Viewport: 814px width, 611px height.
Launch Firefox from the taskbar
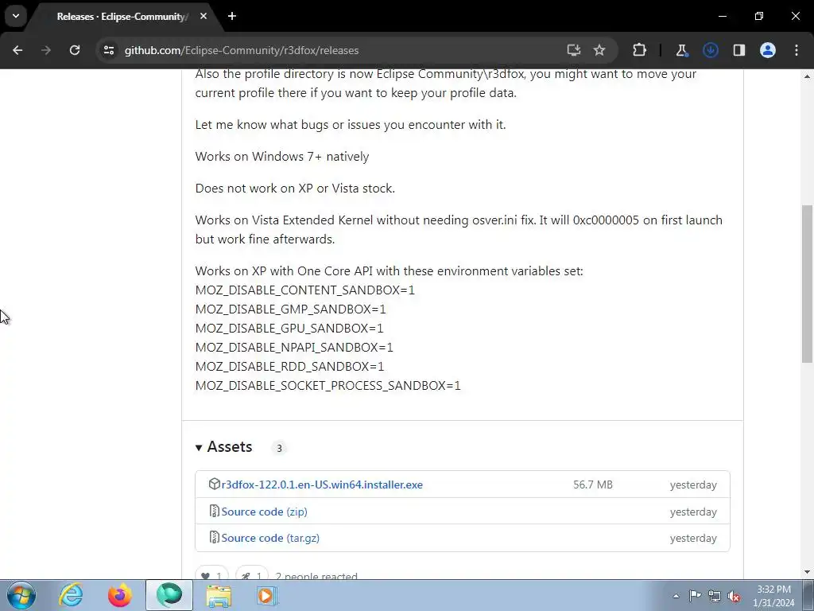click(120, 595)
